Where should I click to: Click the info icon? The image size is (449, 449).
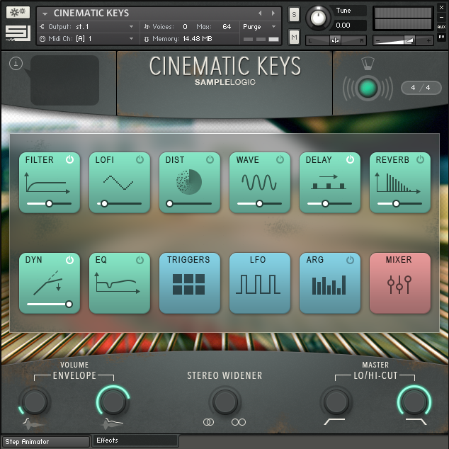point(16,63)
